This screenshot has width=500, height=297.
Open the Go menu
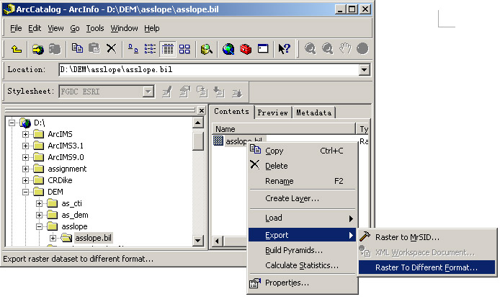[x=75, y=28]
